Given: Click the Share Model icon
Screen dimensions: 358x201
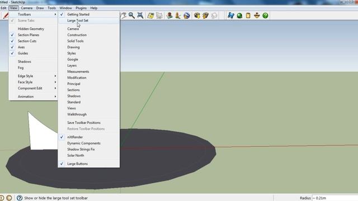Looking at the screenshot, I should pos(205,16).
